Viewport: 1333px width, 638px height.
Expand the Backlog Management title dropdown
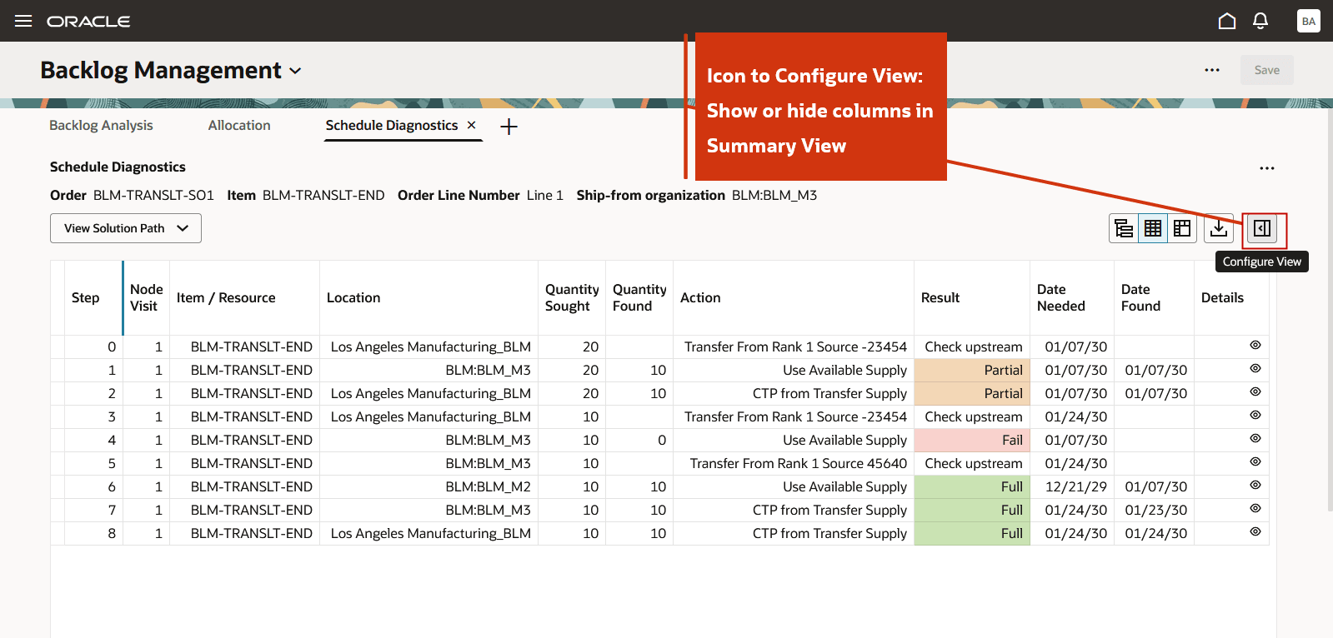[x=295, y=72]
